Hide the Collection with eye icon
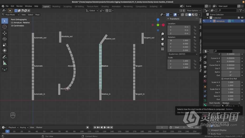 242,18
